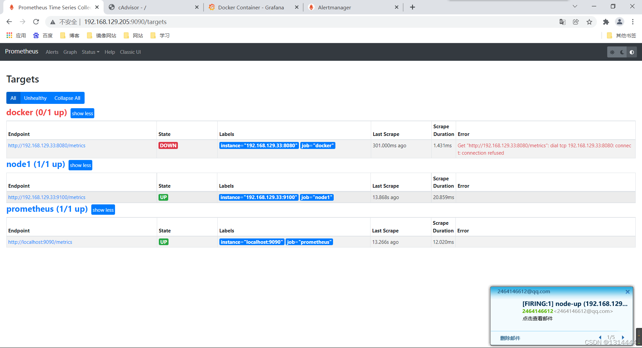The width and height of the screenshot is (642, 348).
Task: Click Collapse All targets
Action: point(68,98)
